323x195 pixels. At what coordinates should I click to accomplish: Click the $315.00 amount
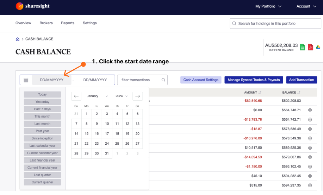click(x=256, y=185)
